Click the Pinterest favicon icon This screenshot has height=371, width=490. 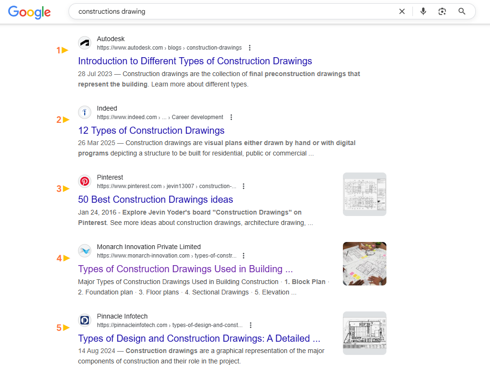pos(85,181)
